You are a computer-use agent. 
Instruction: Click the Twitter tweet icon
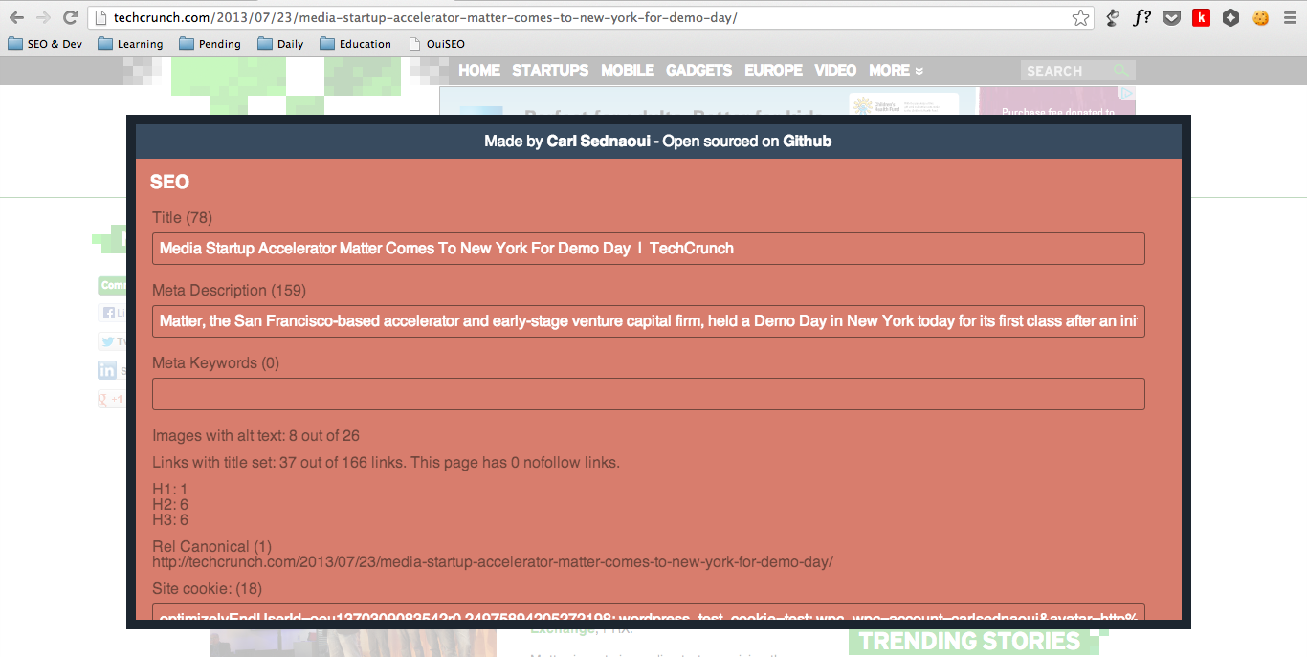(107, 341)
